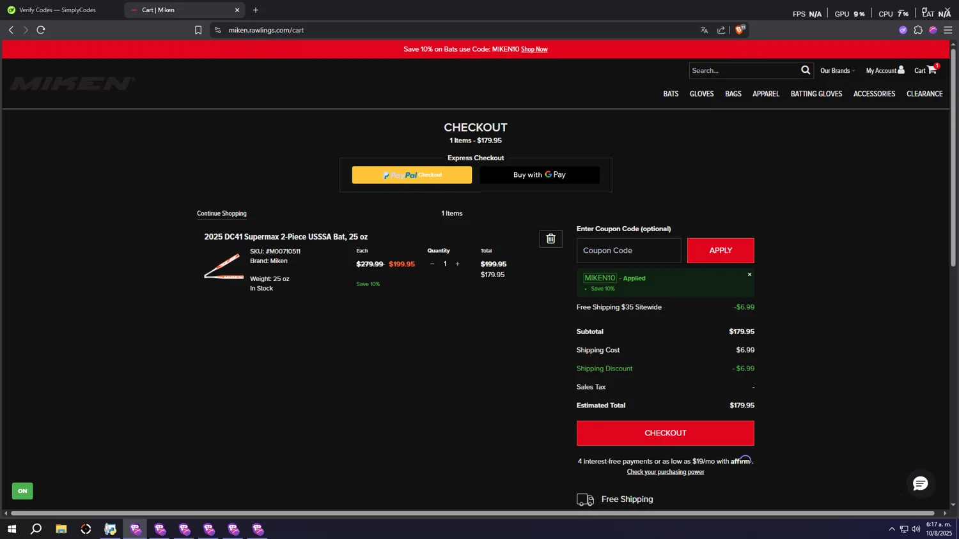Click the red CHECKOUT button
The height and width of the screenshot is (539, 959).
coord(665,433)
